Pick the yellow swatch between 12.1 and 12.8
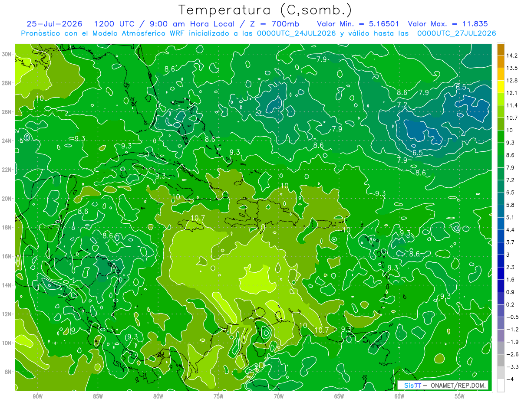521x402 pixels. tap(501, 87)
